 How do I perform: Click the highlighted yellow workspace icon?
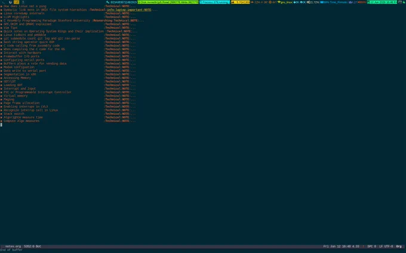coord(16,2)
